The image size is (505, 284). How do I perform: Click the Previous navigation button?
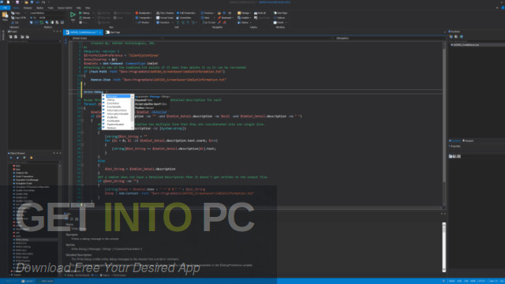208,13
